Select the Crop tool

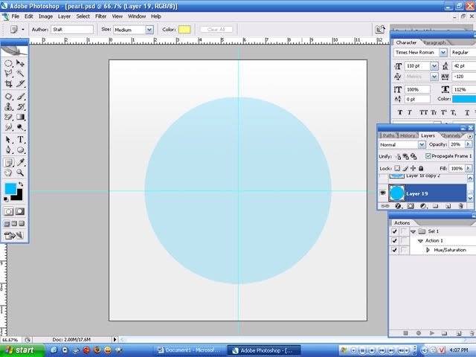(8, 83)
